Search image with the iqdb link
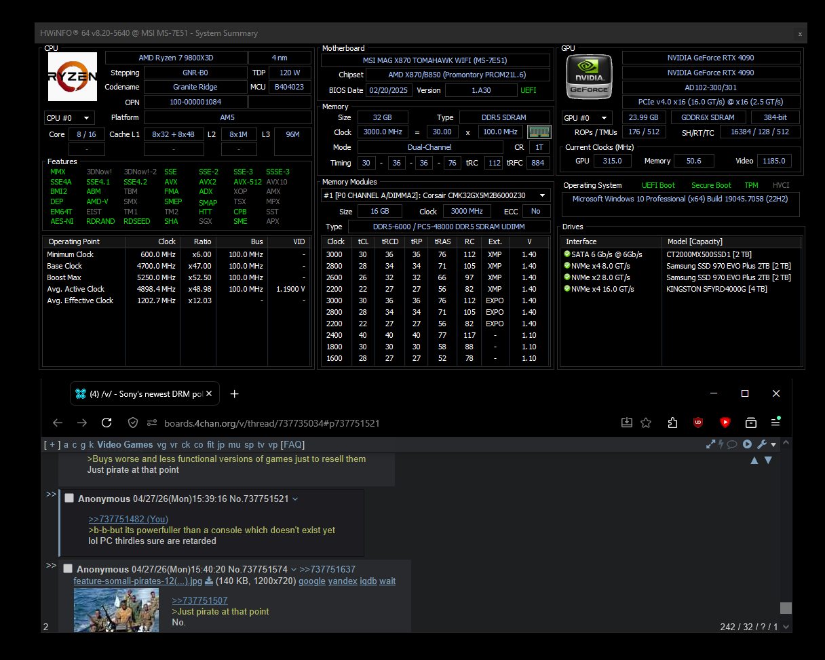Screen dimensions: 825x660 (368, 581)
